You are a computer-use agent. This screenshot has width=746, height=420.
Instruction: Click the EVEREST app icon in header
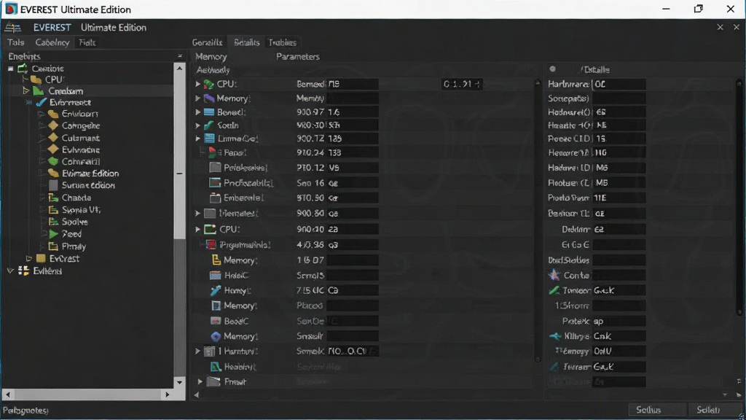pyautogui.click(x=12, y=28)
